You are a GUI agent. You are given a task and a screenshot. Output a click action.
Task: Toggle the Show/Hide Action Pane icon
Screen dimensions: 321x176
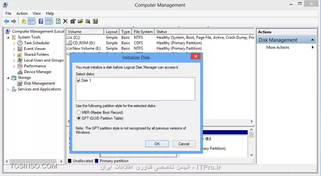click(48, 21)
